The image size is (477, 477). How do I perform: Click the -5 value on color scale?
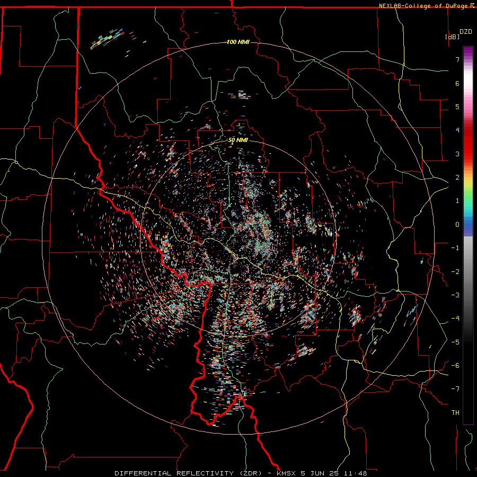pyautogui.click(x=455, y=342)
